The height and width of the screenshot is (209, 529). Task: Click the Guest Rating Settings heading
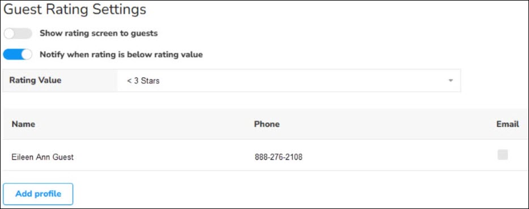coord(75,10)
